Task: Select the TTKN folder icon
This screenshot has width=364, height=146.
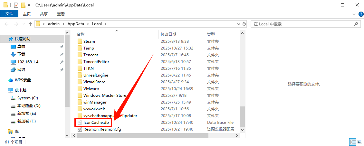Action: click(80, 68)
